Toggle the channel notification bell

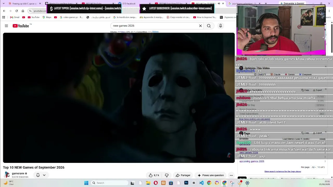pos(38,175)
